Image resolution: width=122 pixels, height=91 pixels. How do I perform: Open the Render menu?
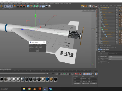click(15, 3)
